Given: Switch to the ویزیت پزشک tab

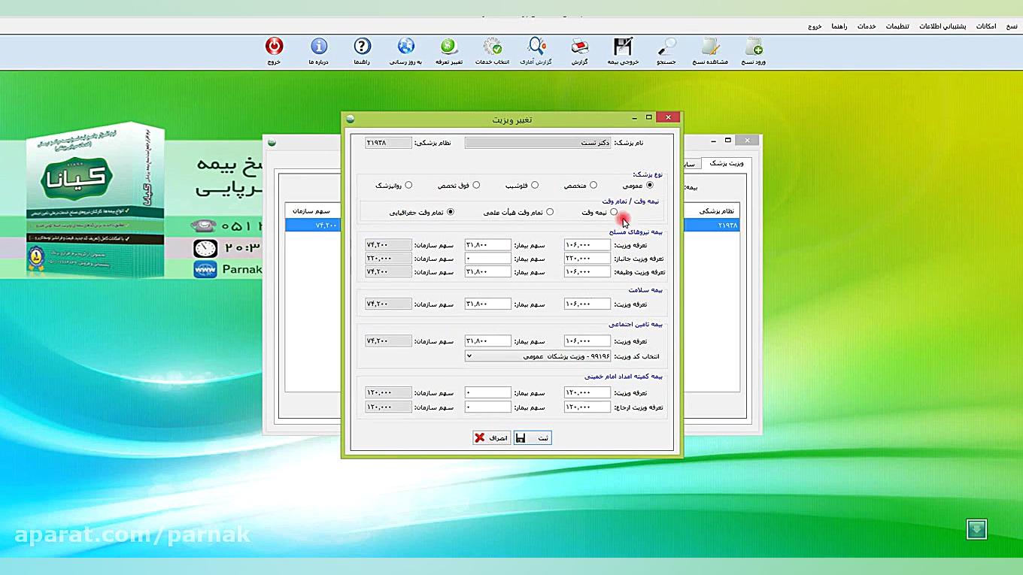Looking at the screenshot, I should (x=726, y=163).
